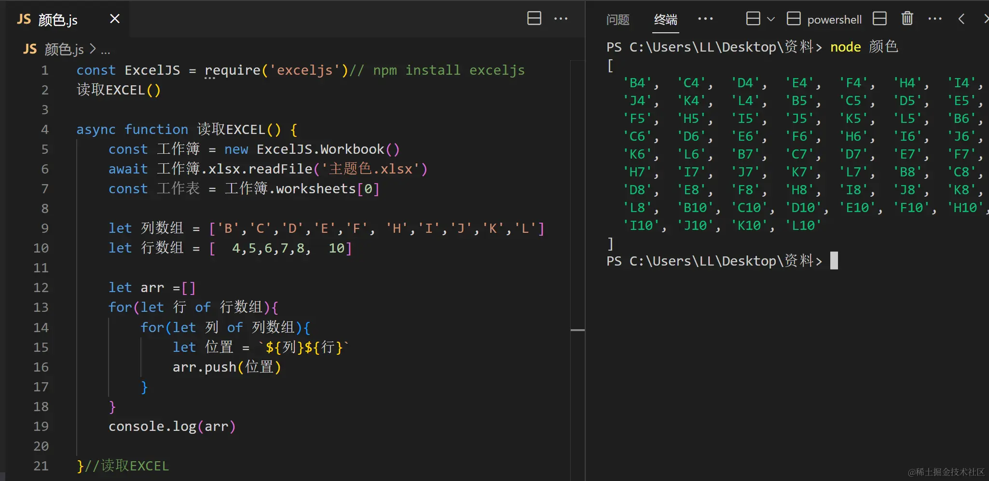Click 'J4' in the terminal output
Viewport: 989px width, 481px height.
point(637,101)
